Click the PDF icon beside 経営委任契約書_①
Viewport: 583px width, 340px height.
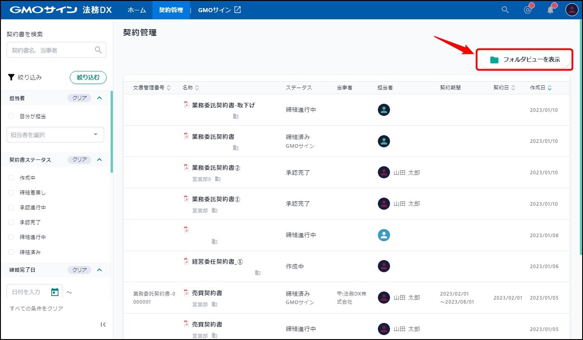(186, 261)
